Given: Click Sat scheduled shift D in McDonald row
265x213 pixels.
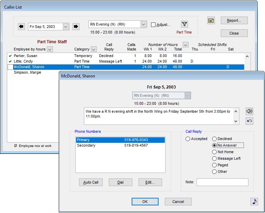Looking at the screenshot, I should (228, 67).
